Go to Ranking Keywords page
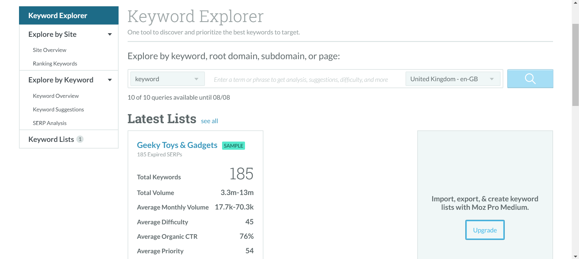Screen dimensions: 579x259 click(x=55, y=64)
